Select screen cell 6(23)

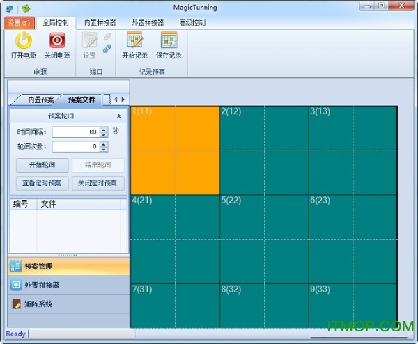[x=353, y=240]
